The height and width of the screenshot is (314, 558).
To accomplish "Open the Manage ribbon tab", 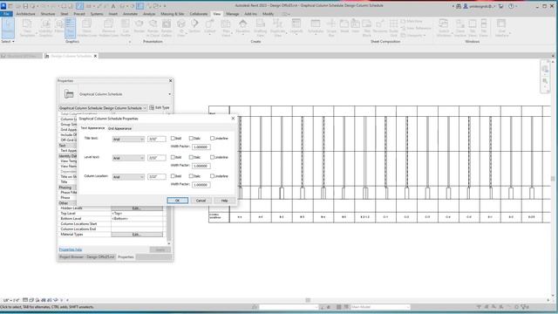I will point(233,14).
